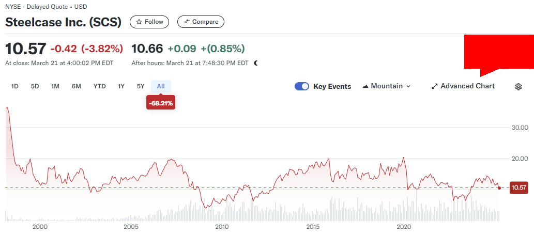Viewport: 534px width, 234px height.
Task: Click the 30.00 price axis label
Action: 520,128
